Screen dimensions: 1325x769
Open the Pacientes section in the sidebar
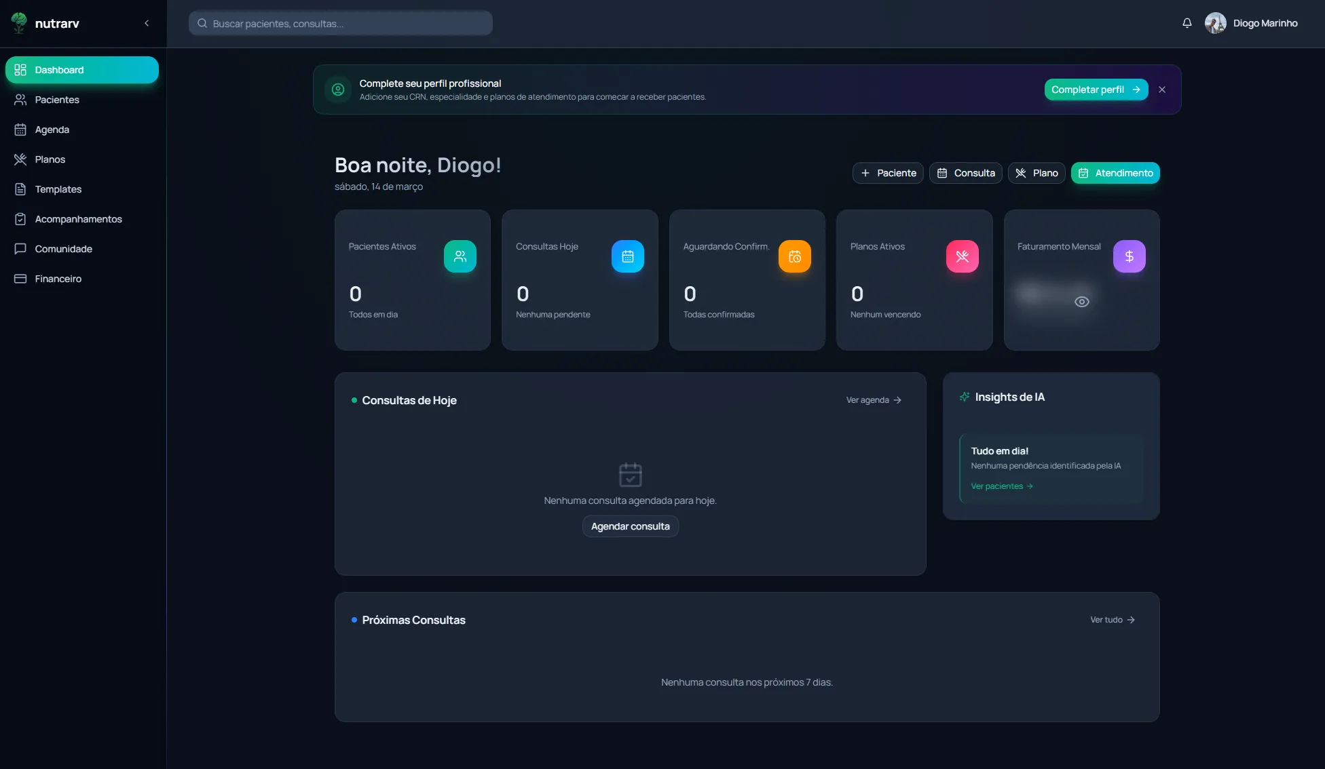click(57, 100)
